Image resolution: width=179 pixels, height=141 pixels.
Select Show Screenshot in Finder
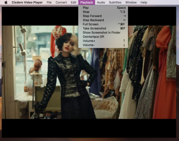coord(103,33)
